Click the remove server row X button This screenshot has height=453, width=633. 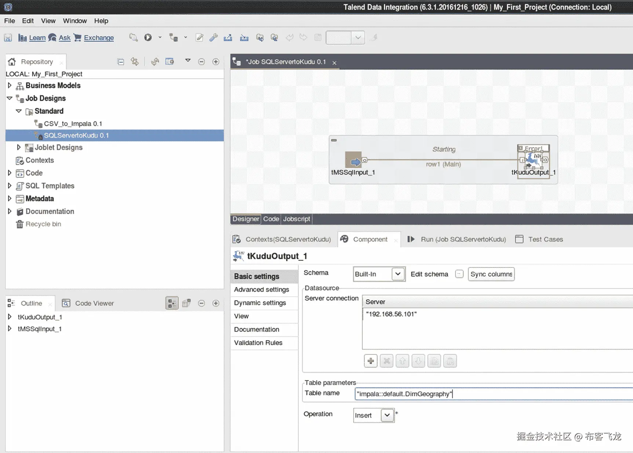pyautogui.click(x=386, y=361)
